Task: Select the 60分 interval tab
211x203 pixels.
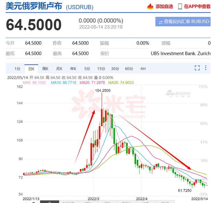Action: [x=129, y=69]
